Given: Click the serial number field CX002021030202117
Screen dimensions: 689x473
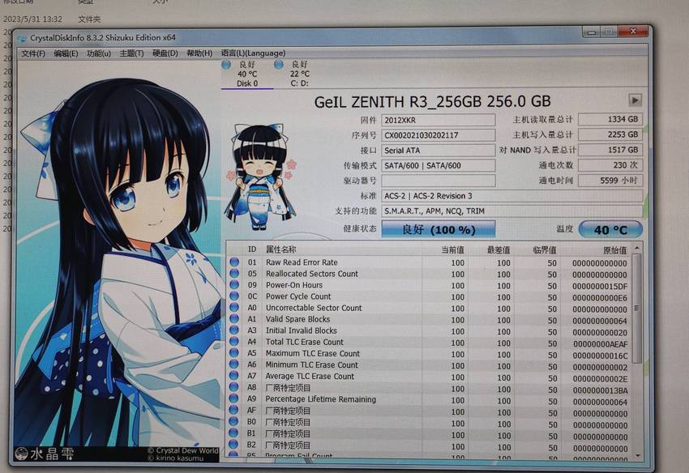Looking at the screenshot, I should 438,135.
